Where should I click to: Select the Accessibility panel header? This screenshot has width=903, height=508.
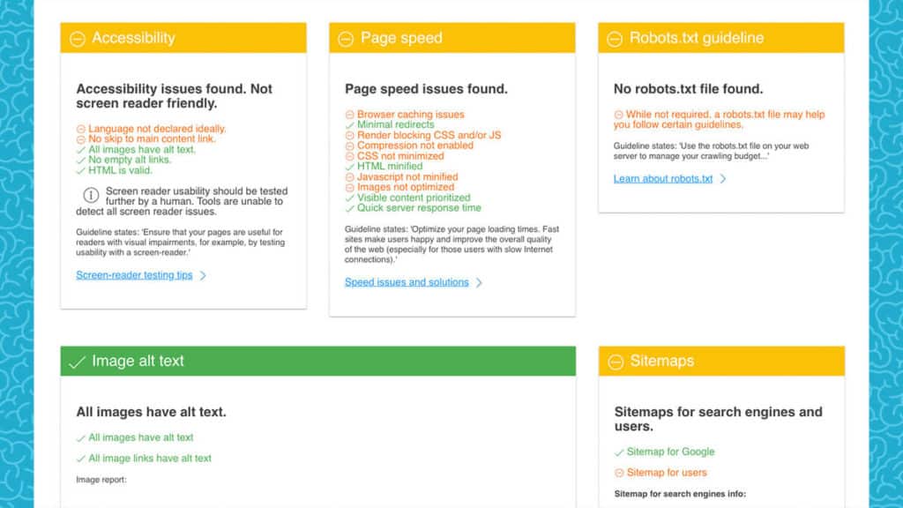(x=183, y=38)
